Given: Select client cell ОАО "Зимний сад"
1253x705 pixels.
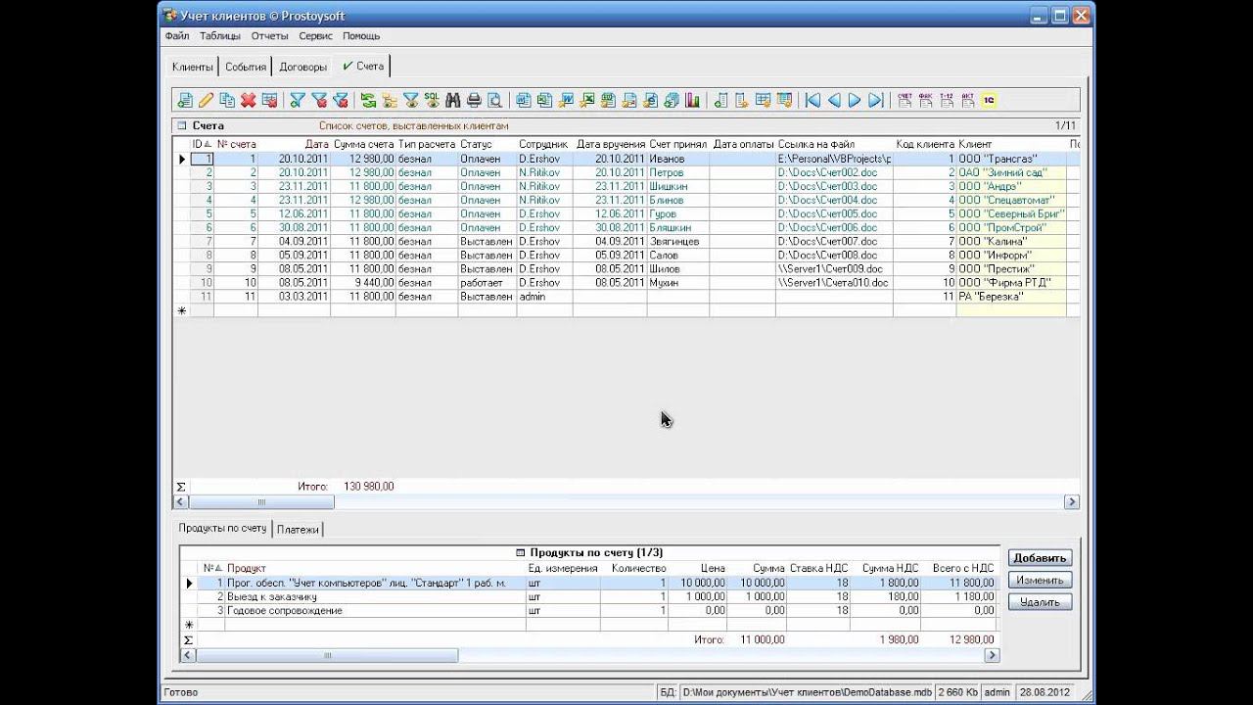Looking at the screenshot, I should pyautogui.click(x=1011, y=172).
